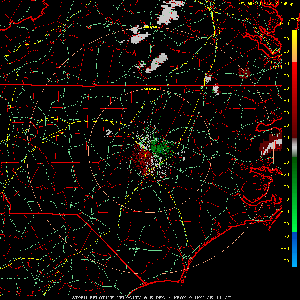The height and width of the screenshot is (300, 300).
Task: Click the -20 value on the velocity scale
Action: (x=285, y=175)
